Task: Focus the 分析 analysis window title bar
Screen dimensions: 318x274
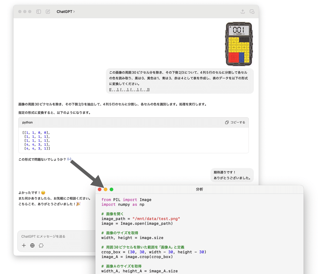Action: [x=200, y=189]
